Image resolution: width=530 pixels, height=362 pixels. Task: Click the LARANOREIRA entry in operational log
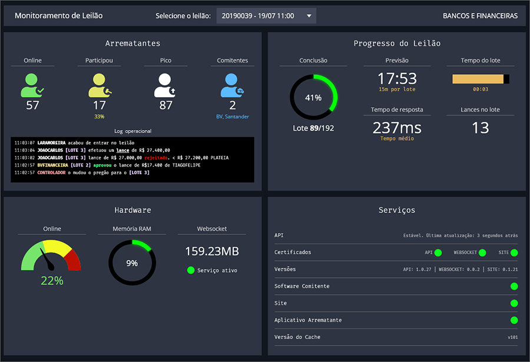click(x=52, y=142)
